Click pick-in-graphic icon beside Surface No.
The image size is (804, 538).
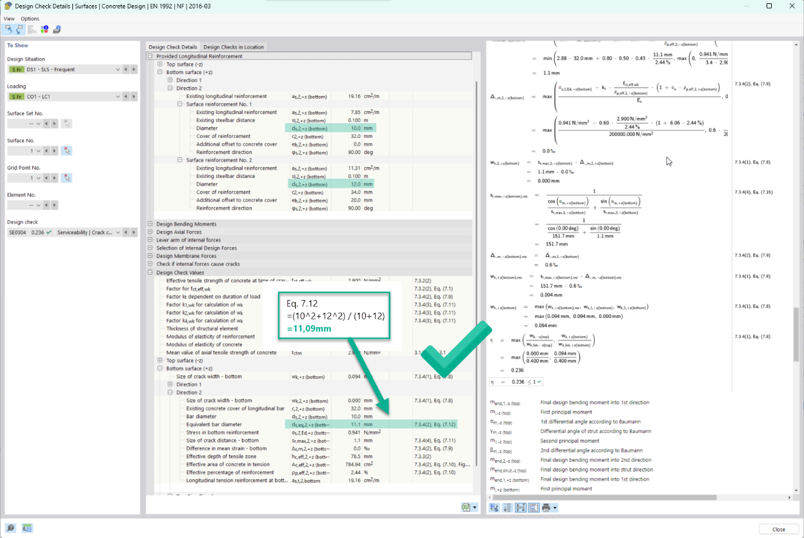(66, 150)
